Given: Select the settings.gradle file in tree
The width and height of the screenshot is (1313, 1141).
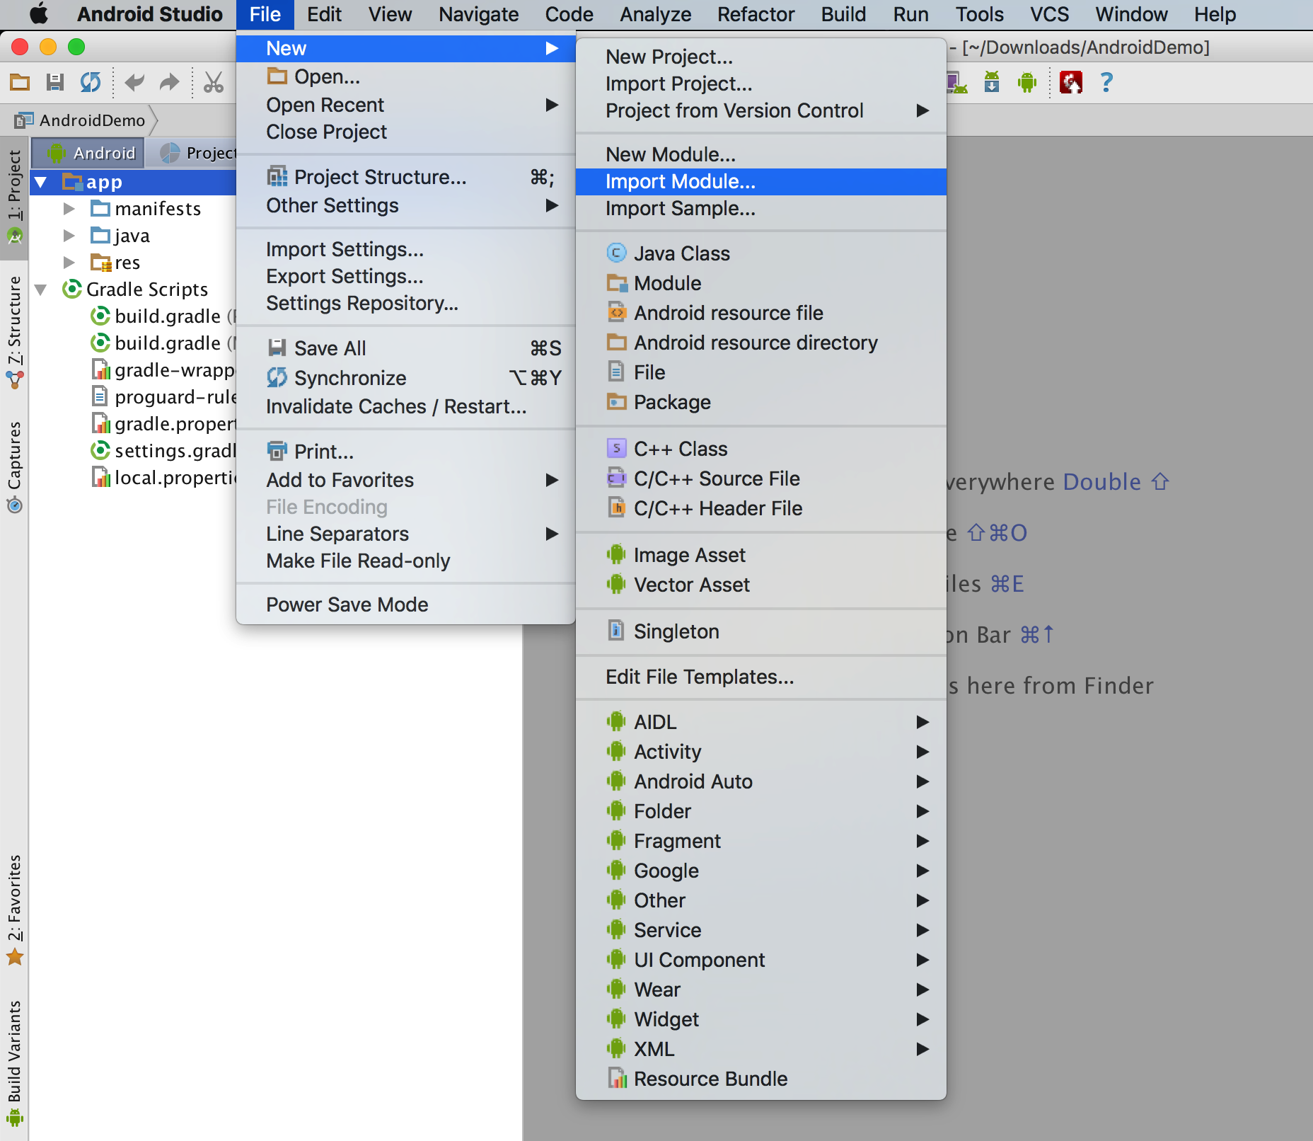Looking at the screenshot, I should [164, 451].
